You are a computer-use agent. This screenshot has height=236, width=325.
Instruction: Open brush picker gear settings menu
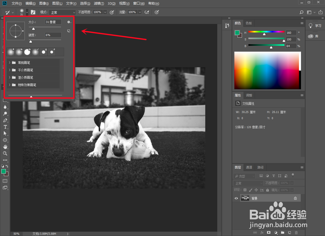(x=69, y=22)
